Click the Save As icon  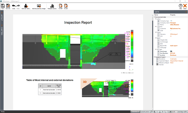[x=8, y=6]
